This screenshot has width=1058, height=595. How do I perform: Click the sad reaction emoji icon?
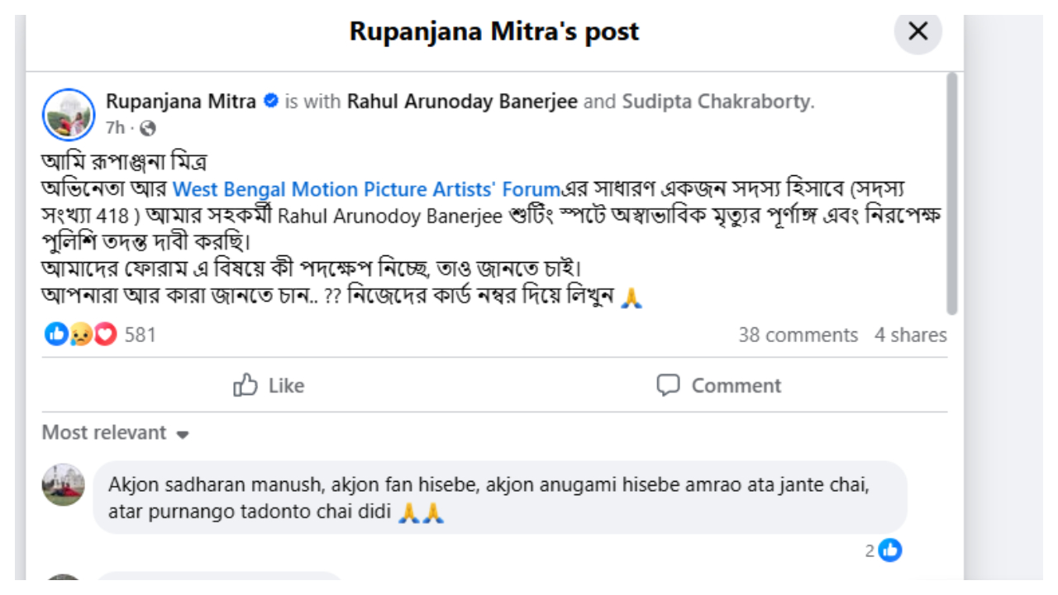pos(80,334)
